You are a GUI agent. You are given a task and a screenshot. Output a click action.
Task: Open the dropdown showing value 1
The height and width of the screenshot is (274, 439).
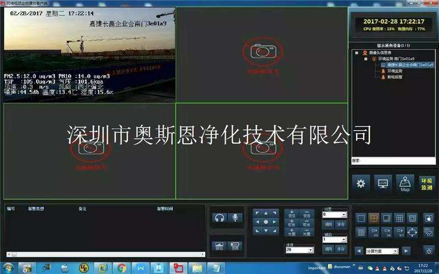tap(335, 239)
